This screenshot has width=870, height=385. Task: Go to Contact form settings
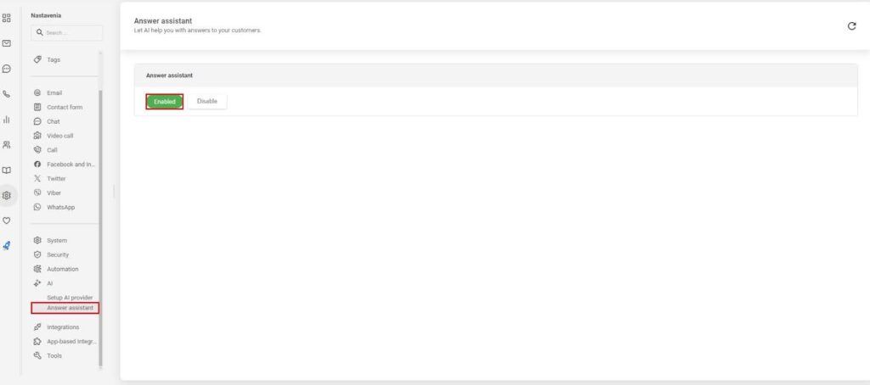coord(64,107)
